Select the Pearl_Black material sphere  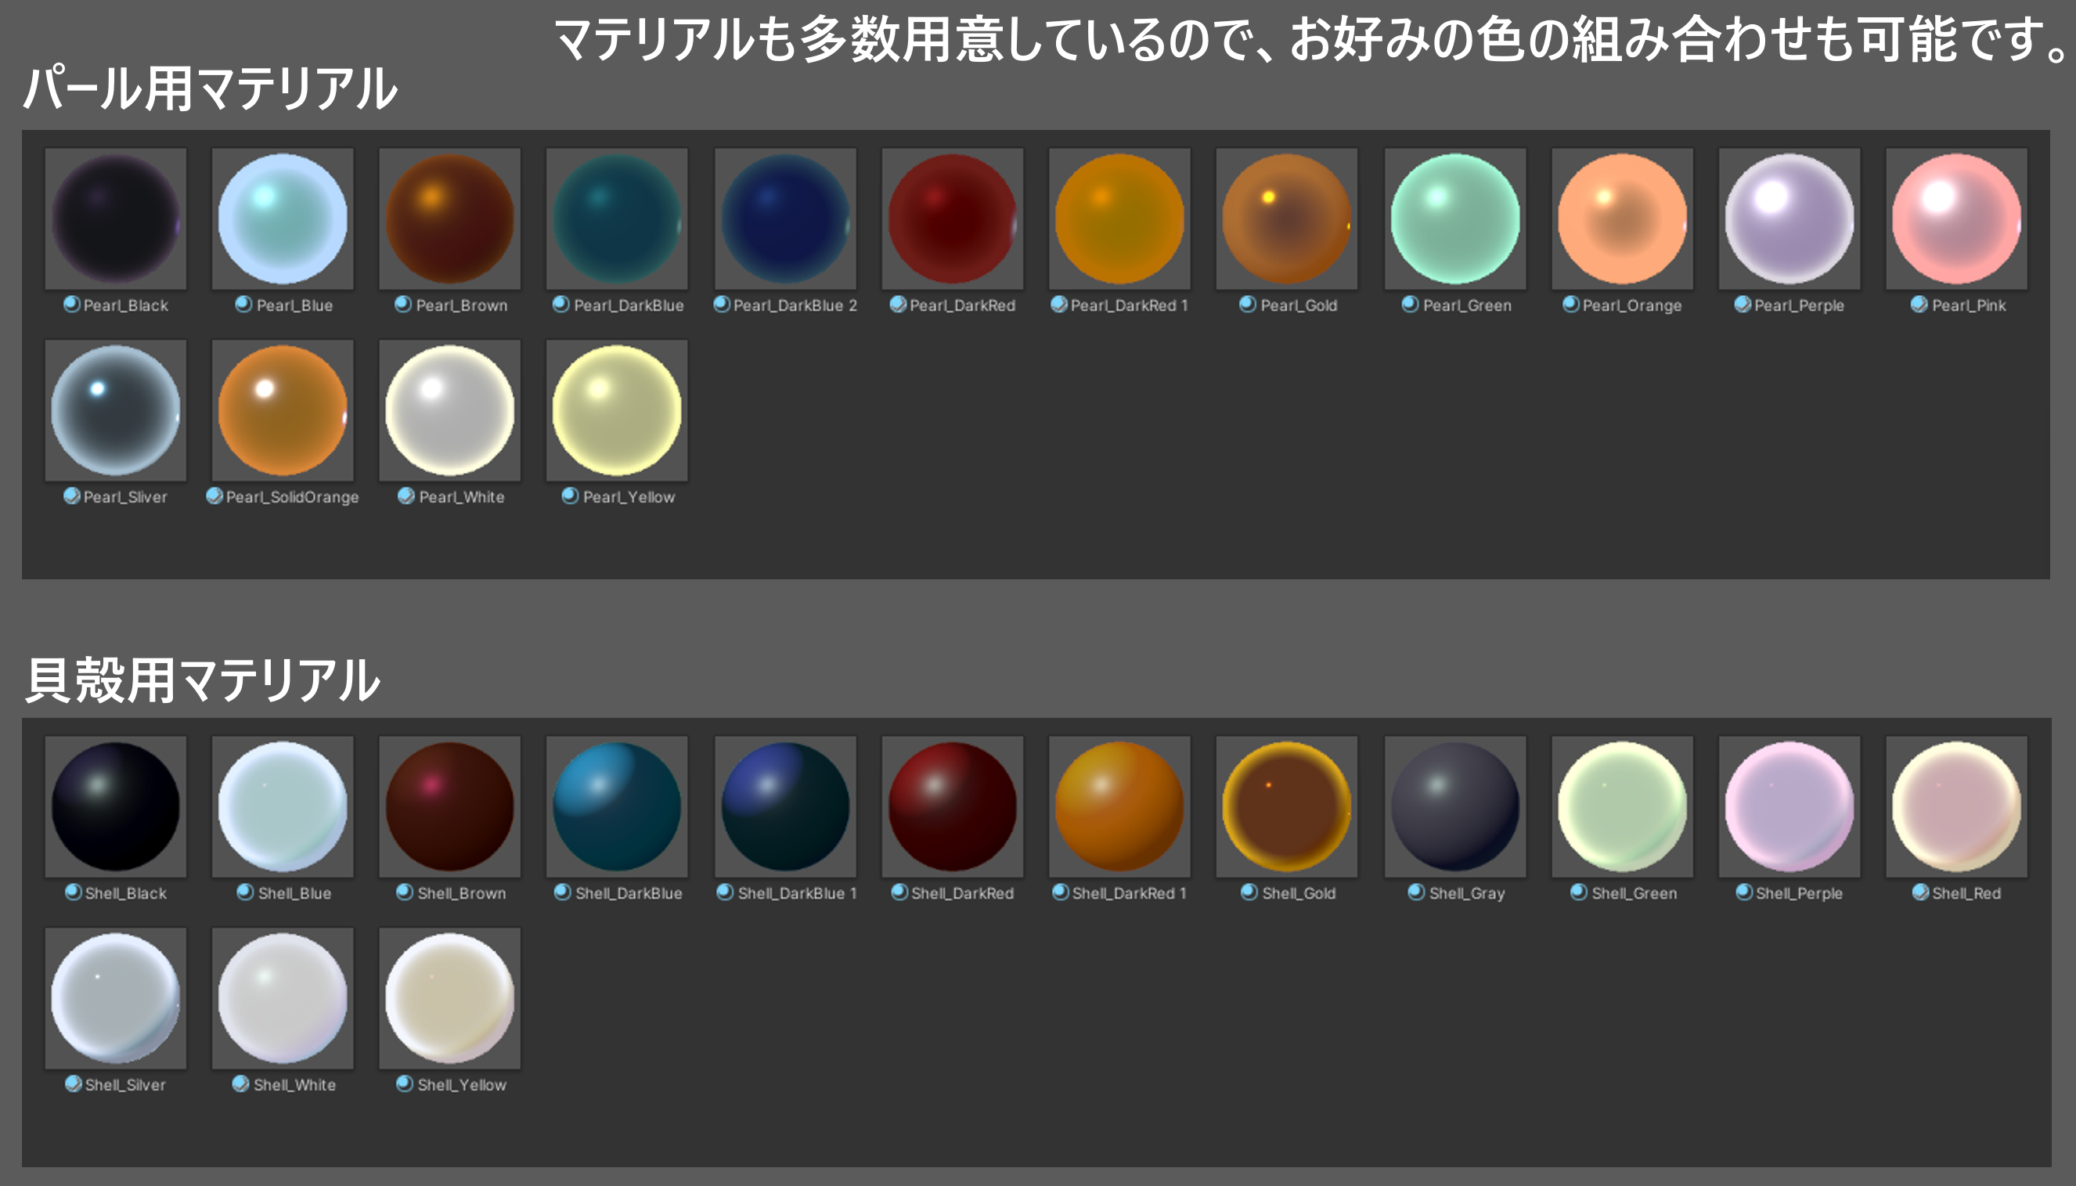point(116,218)
